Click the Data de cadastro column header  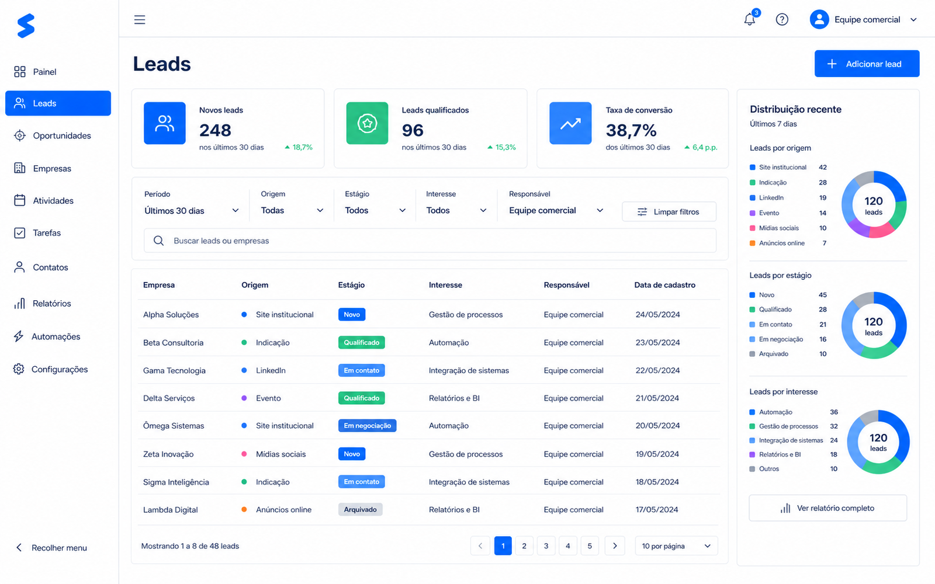pyautogui.click(x=665, y=285)
